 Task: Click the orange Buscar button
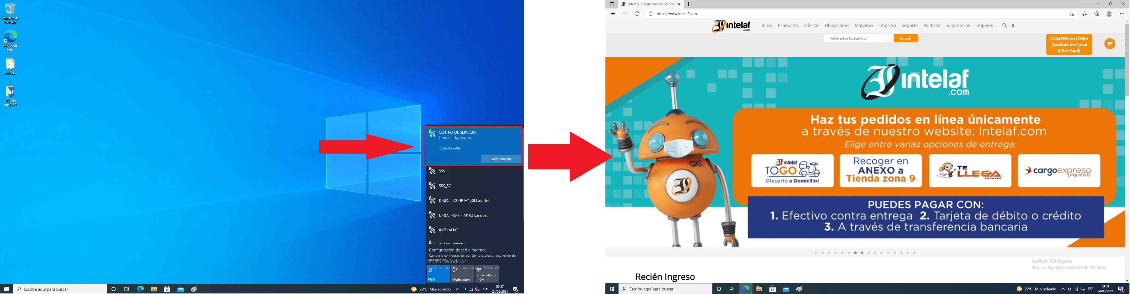pos(905,38)
